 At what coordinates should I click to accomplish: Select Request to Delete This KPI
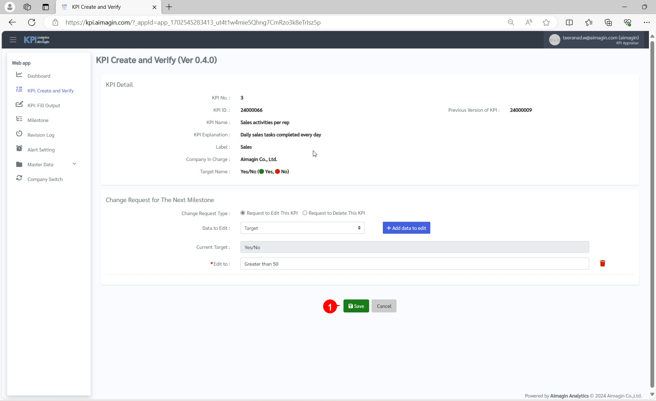pos(305,213)
